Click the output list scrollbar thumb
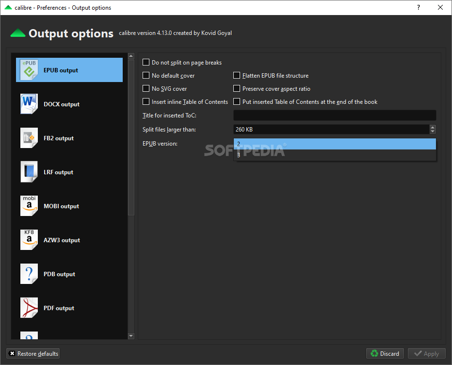 pos(131,138)
